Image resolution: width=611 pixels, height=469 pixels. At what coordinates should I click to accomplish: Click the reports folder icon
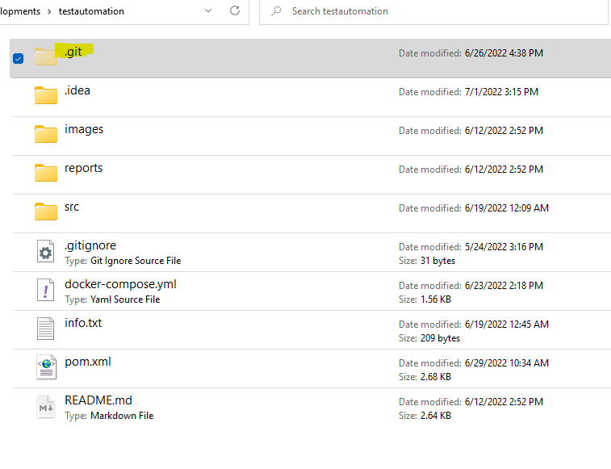pyautogui.click(x=46, y=173)
